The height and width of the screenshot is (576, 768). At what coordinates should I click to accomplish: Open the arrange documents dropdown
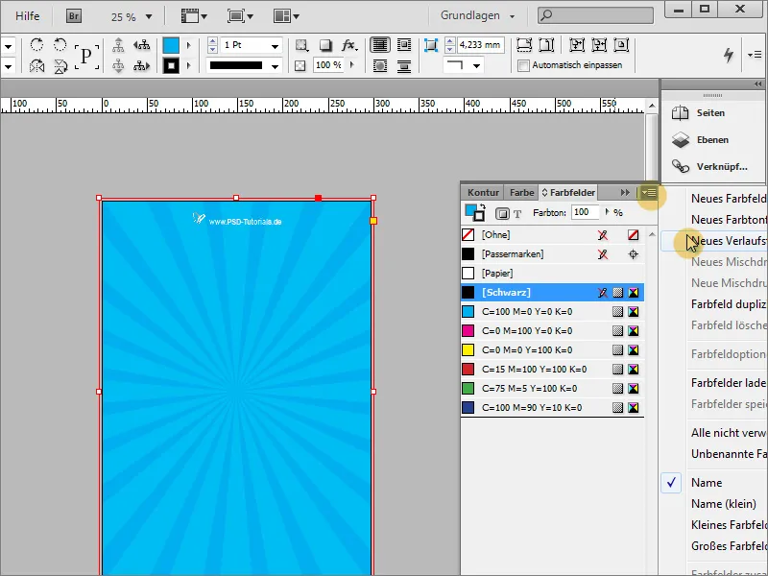(x=286, y=16)
